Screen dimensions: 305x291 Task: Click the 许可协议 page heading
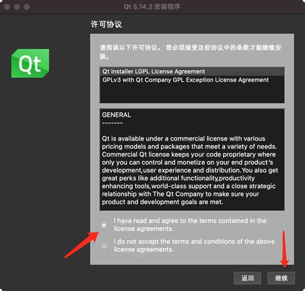tap(106, 24)
